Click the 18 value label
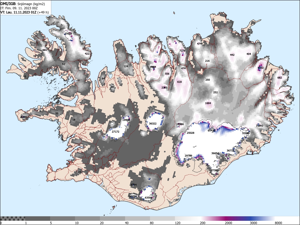 74,120
